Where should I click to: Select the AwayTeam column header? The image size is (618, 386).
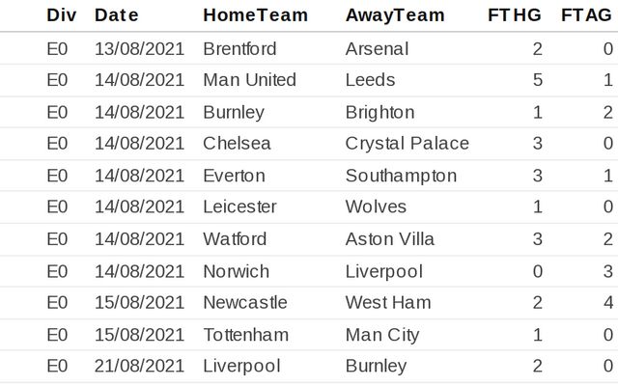395,15
